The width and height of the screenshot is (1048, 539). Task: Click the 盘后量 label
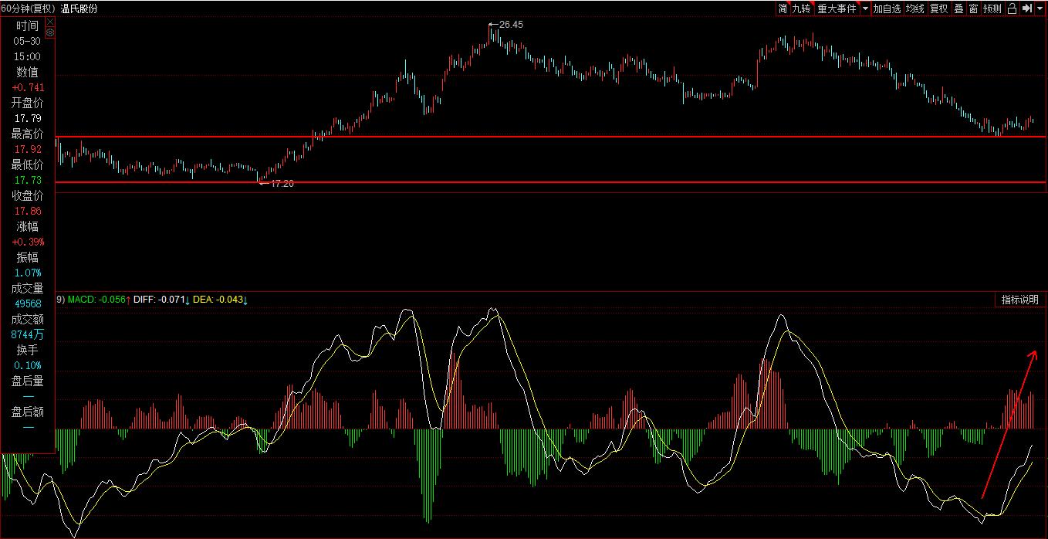tap(27, 381)
